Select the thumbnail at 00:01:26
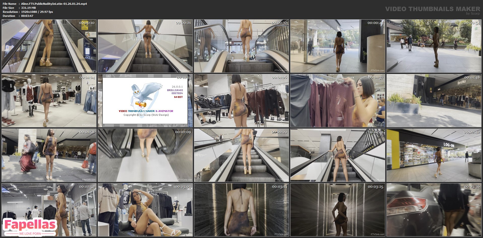Viewport: 483px width, 238px height. click(241, 101)
